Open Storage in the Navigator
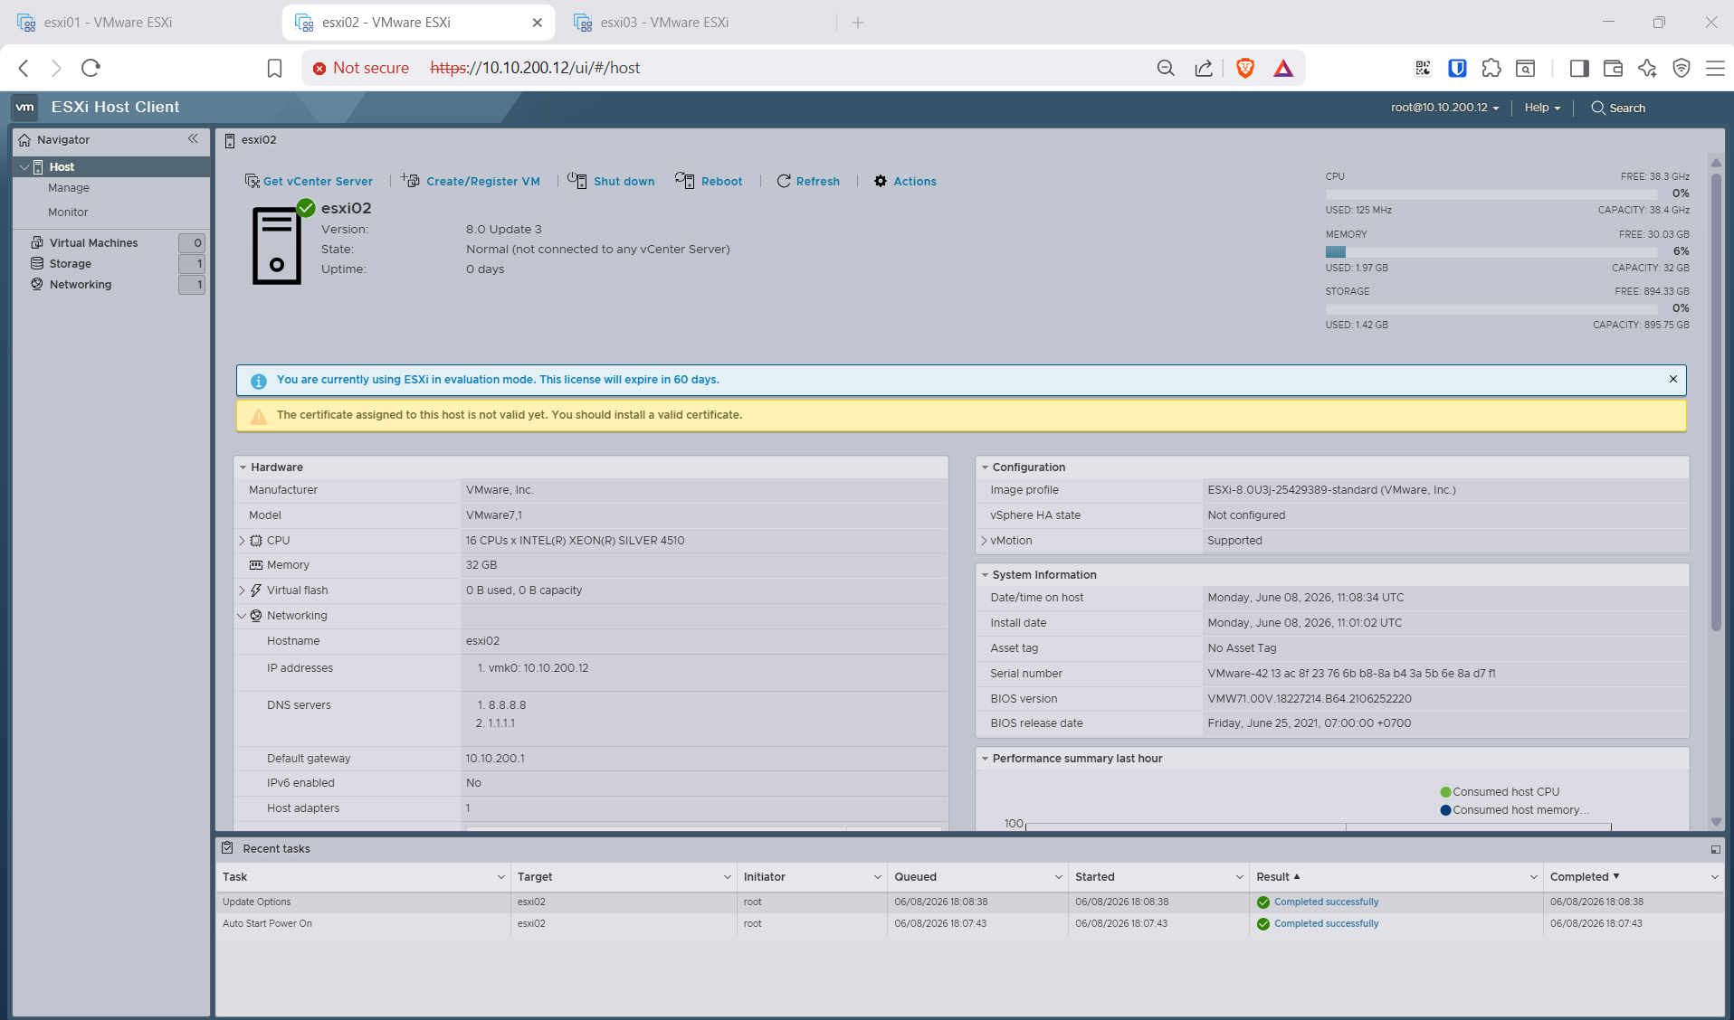The height and width of the screenshot is (1020, 1734). (71, 263)
